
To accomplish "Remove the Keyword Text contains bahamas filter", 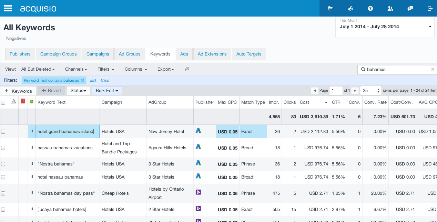I will pyautogui.click(x=82, y=80).
